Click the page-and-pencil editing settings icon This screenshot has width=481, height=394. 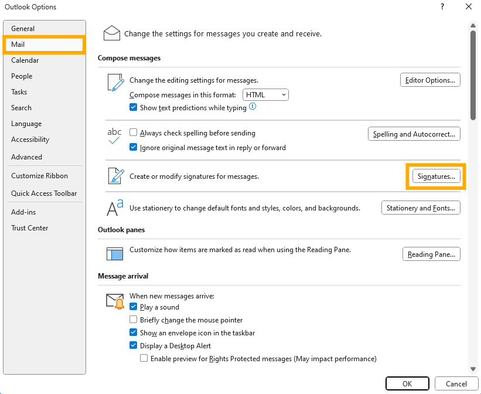115,82
